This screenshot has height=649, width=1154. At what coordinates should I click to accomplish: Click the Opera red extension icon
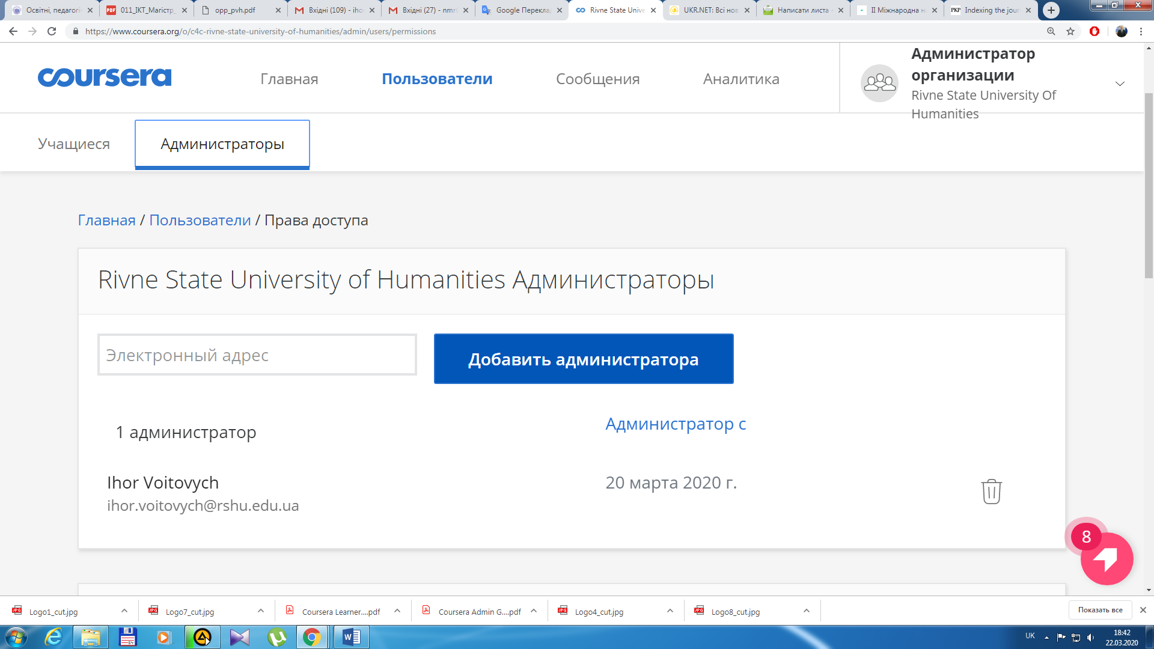1094,31
